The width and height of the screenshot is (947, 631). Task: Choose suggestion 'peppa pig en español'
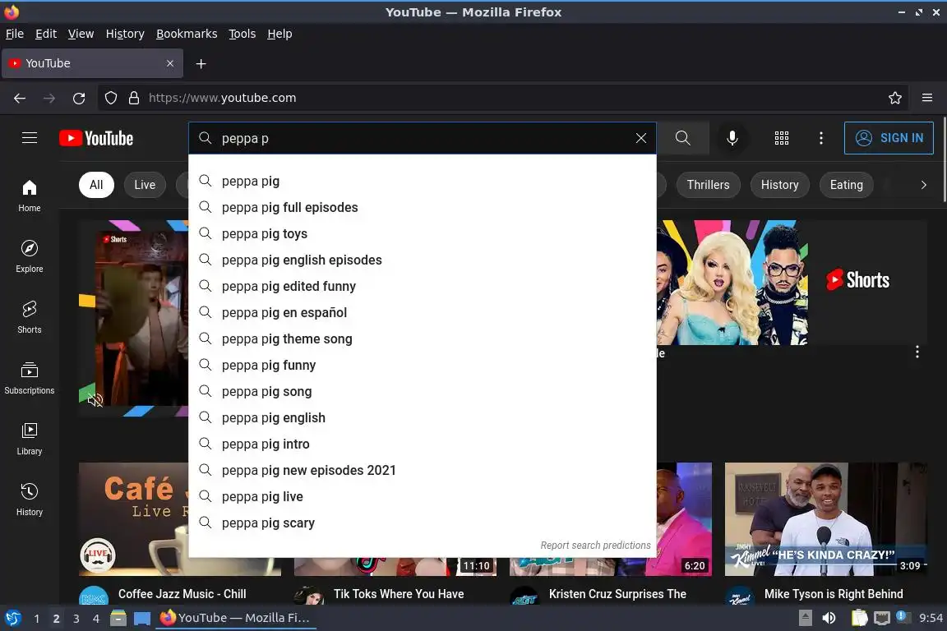423,313
